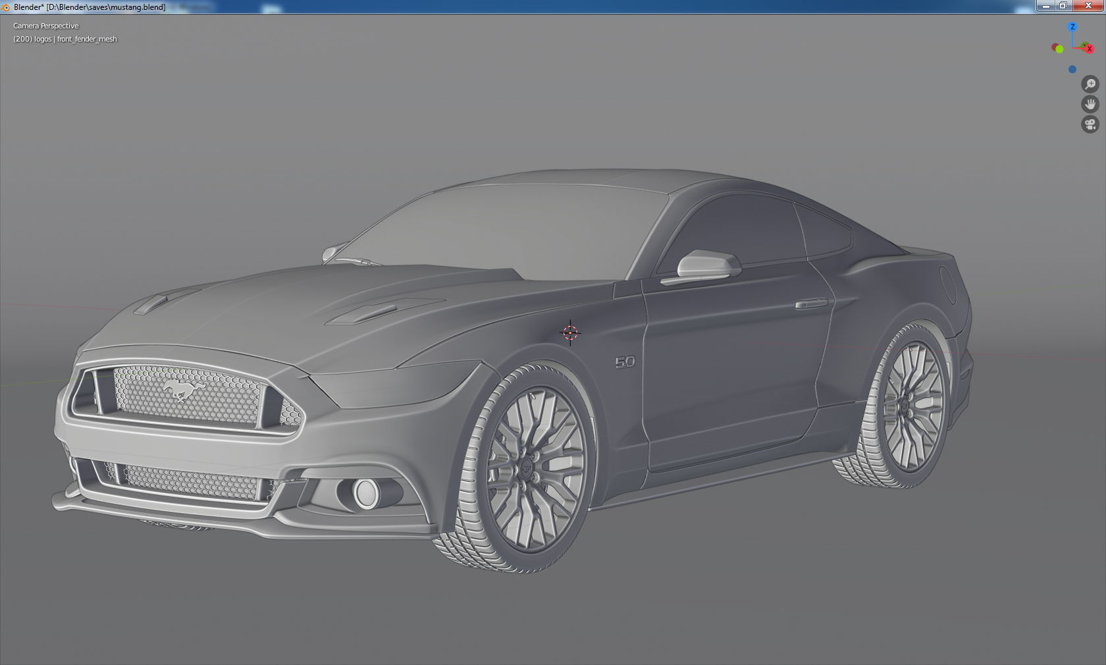Click the 3D cursor on the fender

tap(570, 332)
